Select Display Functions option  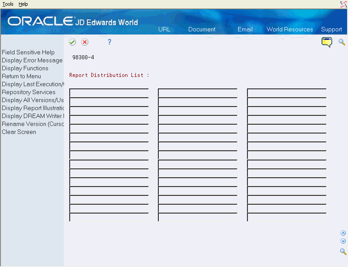point(25,69)
